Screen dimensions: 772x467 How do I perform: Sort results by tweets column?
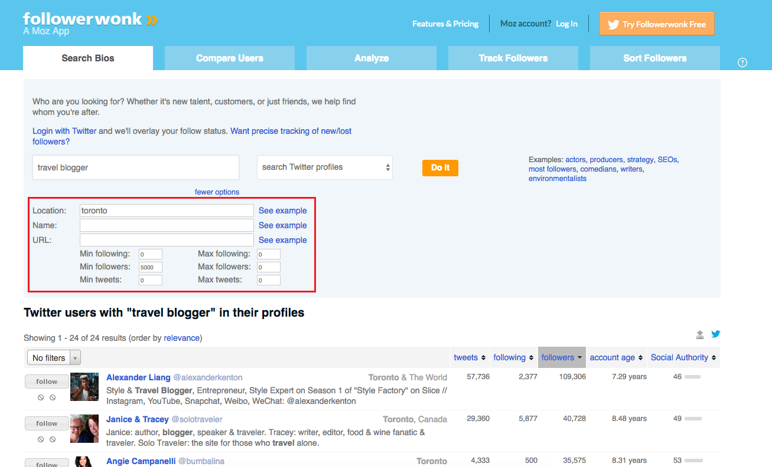coord(470,357)
